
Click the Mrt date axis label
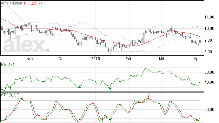[162, 58]
